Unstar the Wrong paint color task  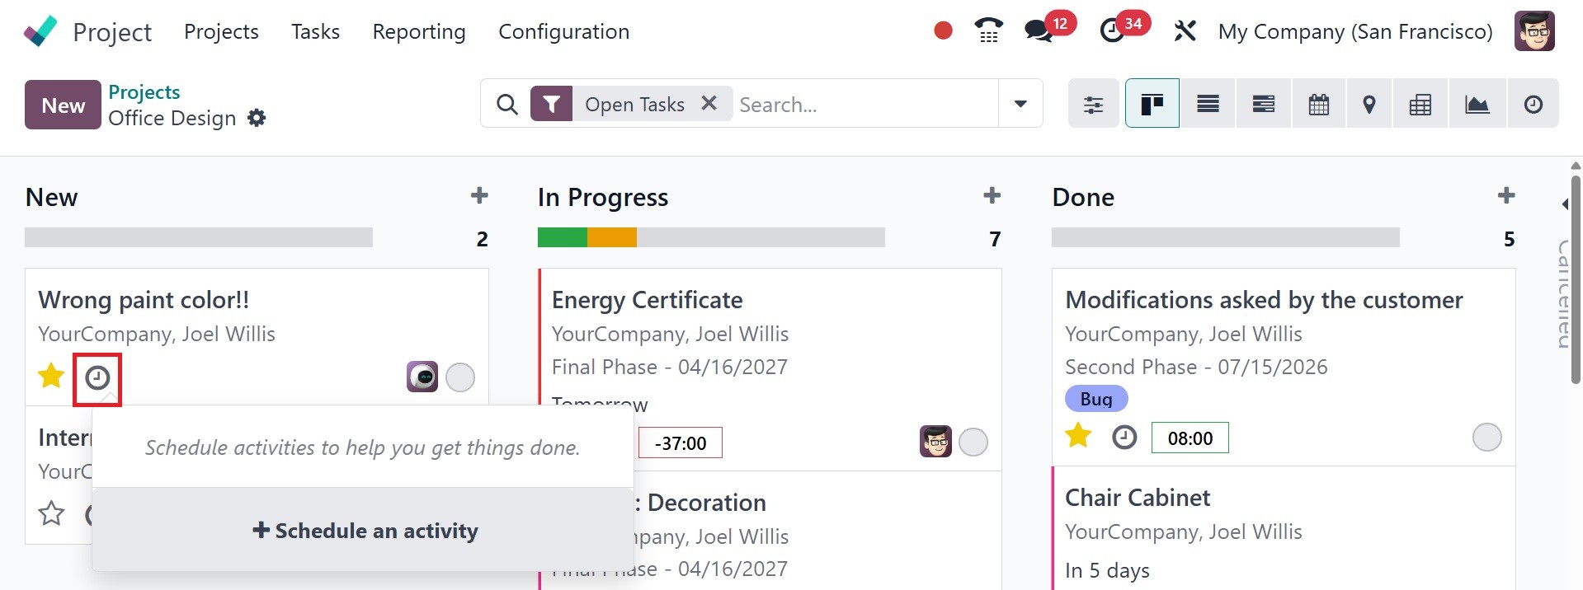point(51,377)
